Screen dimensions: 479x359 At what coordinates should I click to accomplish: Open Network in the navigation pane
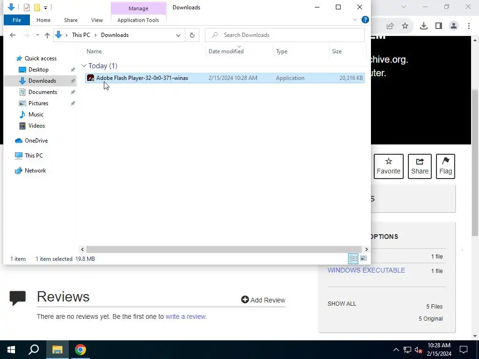pyautogui.click(x=35, y=171)
